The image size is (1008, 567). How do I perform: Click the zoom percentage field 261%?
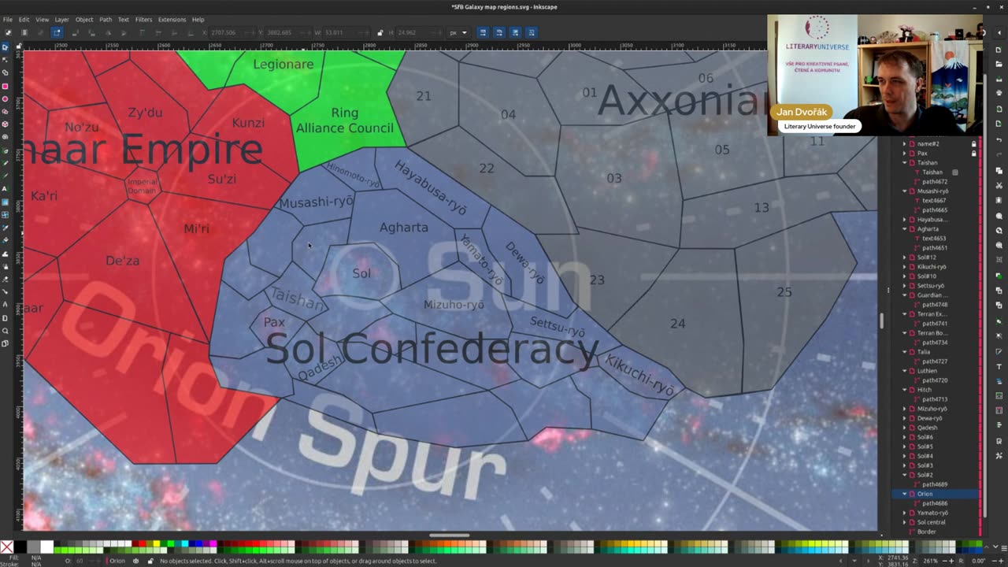click(937, 561)
